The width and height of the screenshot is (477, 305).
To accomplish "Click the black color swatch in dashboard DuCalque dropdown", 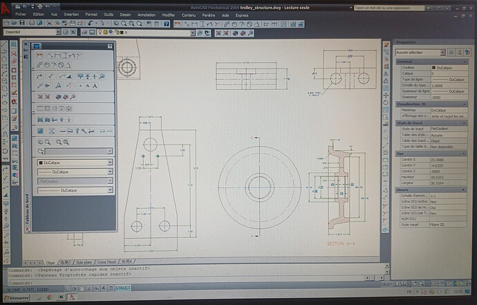I will 41,163.
